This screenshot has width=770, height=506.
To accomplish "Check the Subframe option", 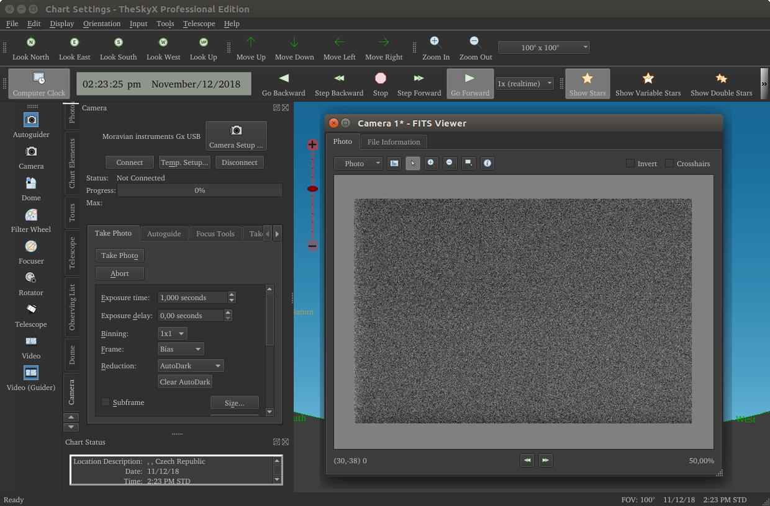I will [x=106, y=402].
